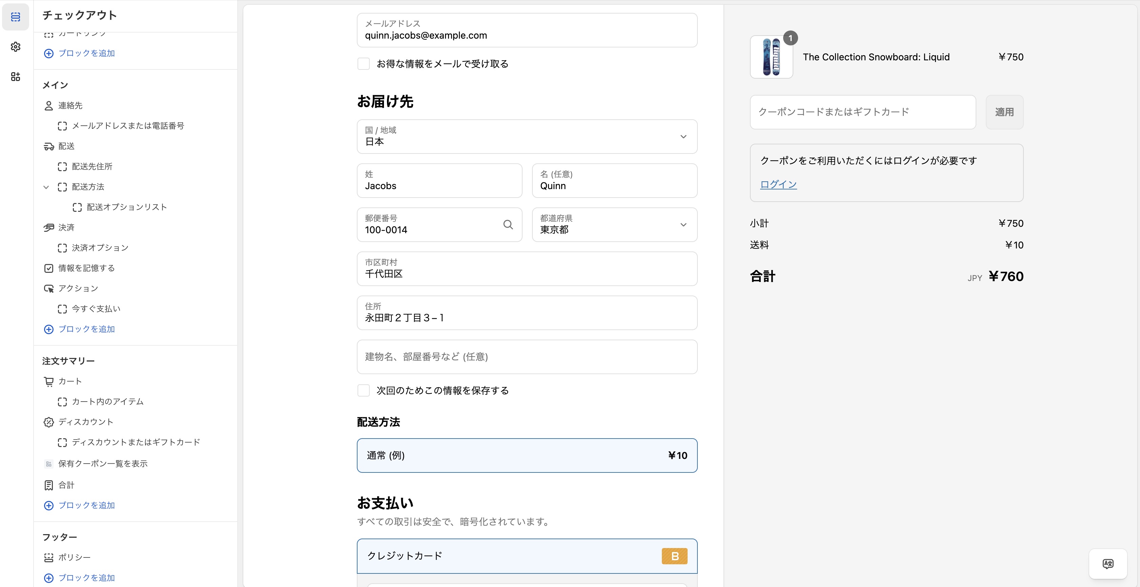Select the 通常 (例) shipping method option
The width and height of the screenshot is (1140, 587).
527,456
